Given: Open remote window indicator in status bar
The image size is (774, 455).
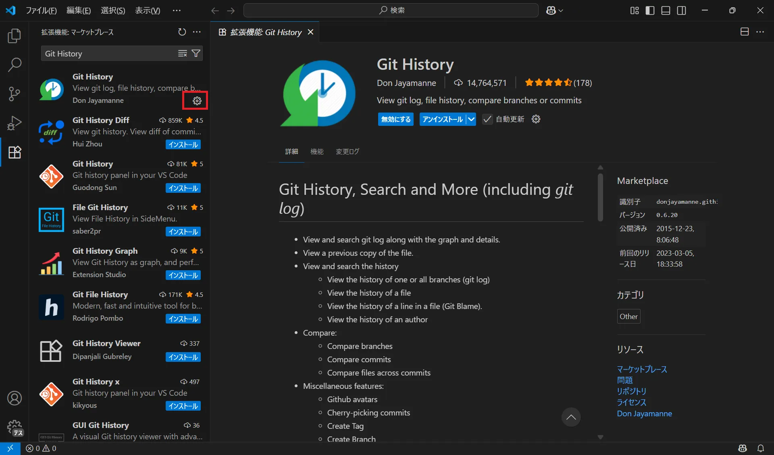Looking at the screenshot, I should pos(10,448).
